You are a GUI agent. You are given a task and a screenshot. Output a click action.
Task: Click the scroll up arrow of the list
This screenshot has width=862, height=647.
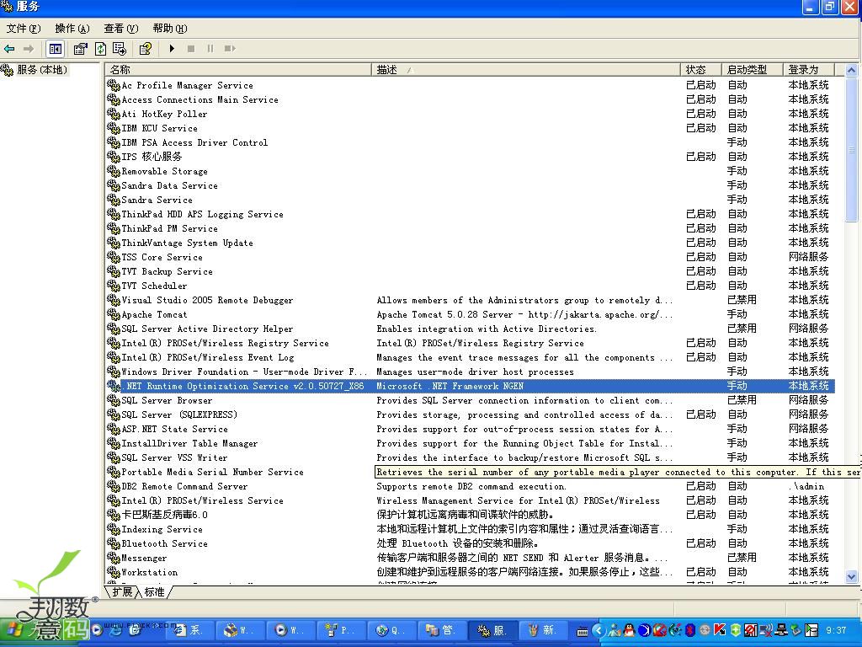pos(852,71)
